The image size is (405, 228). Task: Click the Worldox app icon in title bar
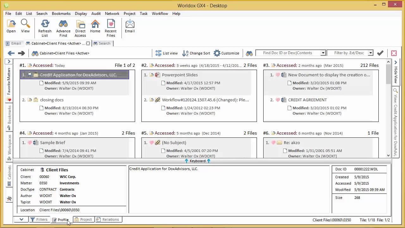pyautogui.click(x=7, y=5)
